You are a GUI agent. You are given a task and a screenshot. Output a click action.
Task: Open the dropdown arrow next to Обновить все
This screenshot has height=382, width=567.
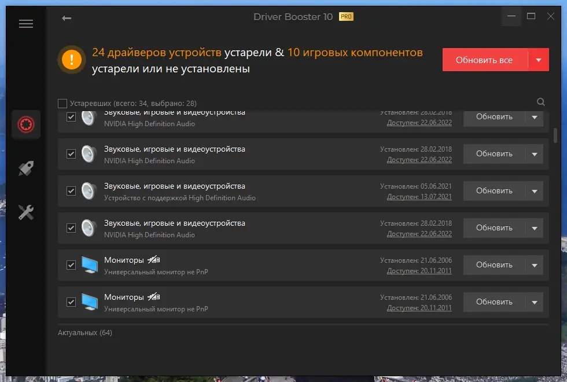pos(539,59)
